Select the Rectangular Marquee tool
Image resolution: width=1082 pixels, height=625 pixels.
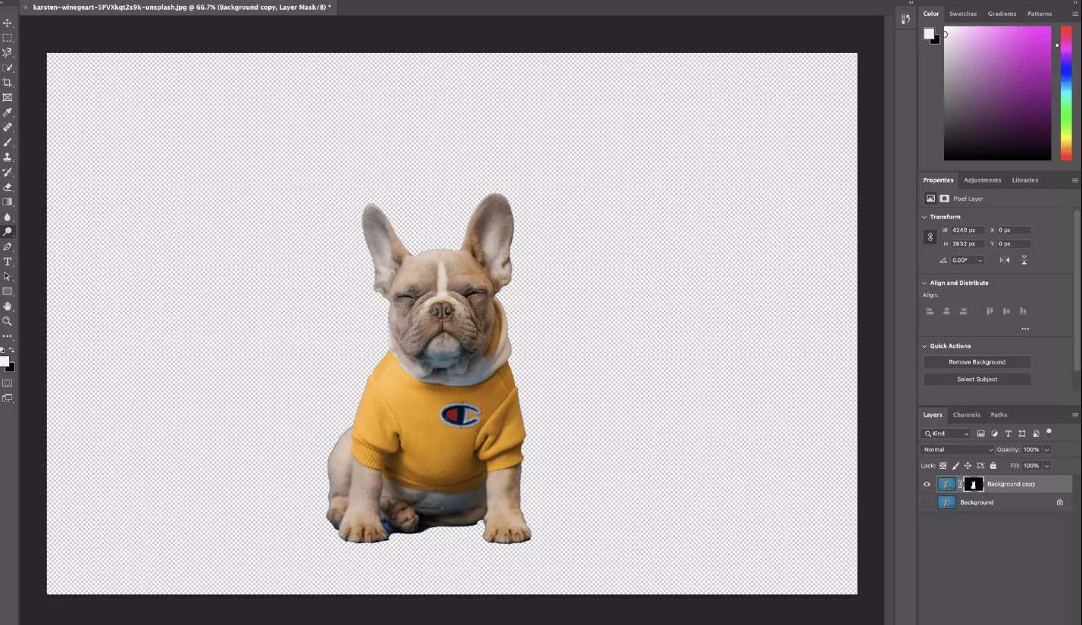tap(8, 38)
